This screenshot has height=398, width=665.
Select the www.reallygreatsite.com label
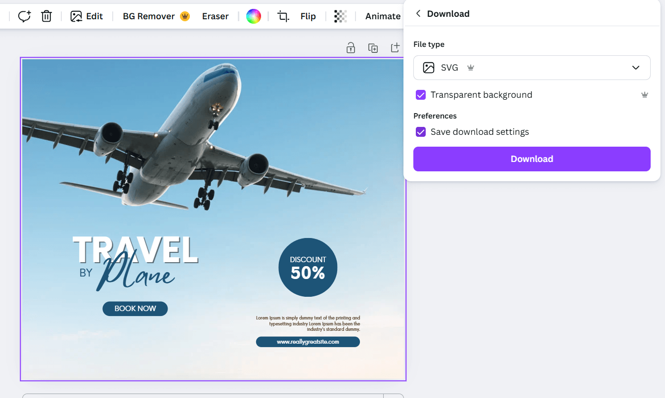click(308, 342)
